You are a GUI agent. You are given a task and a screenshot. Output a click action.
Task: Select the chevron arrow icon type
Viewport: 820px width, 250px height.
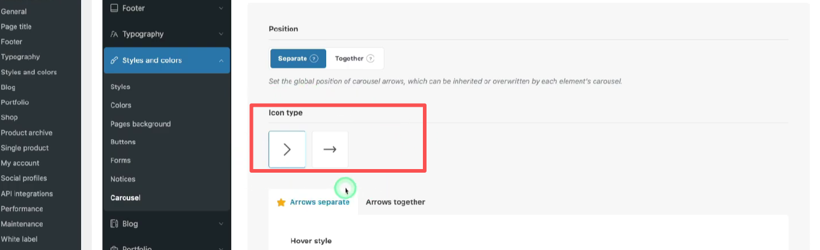[x=287, y=149]
